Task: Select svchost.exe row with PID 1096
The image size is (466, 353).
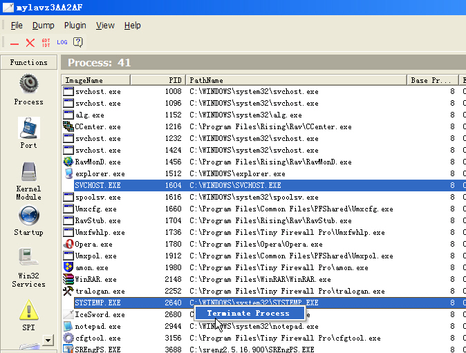Action: (x=264, y=103)
